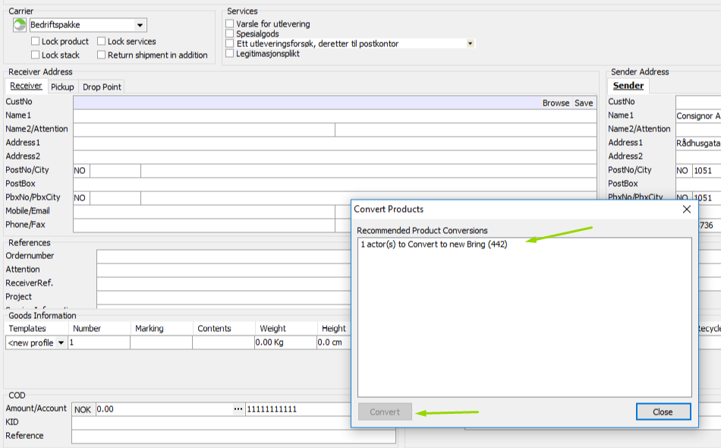Select the Sender address tab
The width and height of the screenshot is (721, 448).
pos(628,86)
